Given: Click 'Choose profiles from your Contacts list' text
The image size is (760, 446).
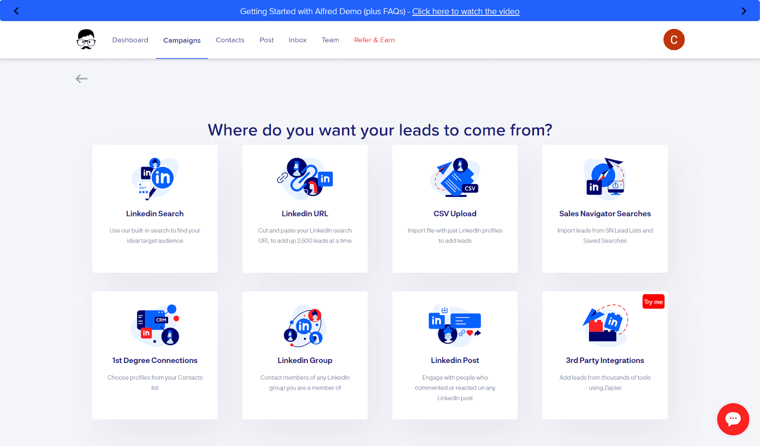Looking at the screenshot, I should pos(155,382).
